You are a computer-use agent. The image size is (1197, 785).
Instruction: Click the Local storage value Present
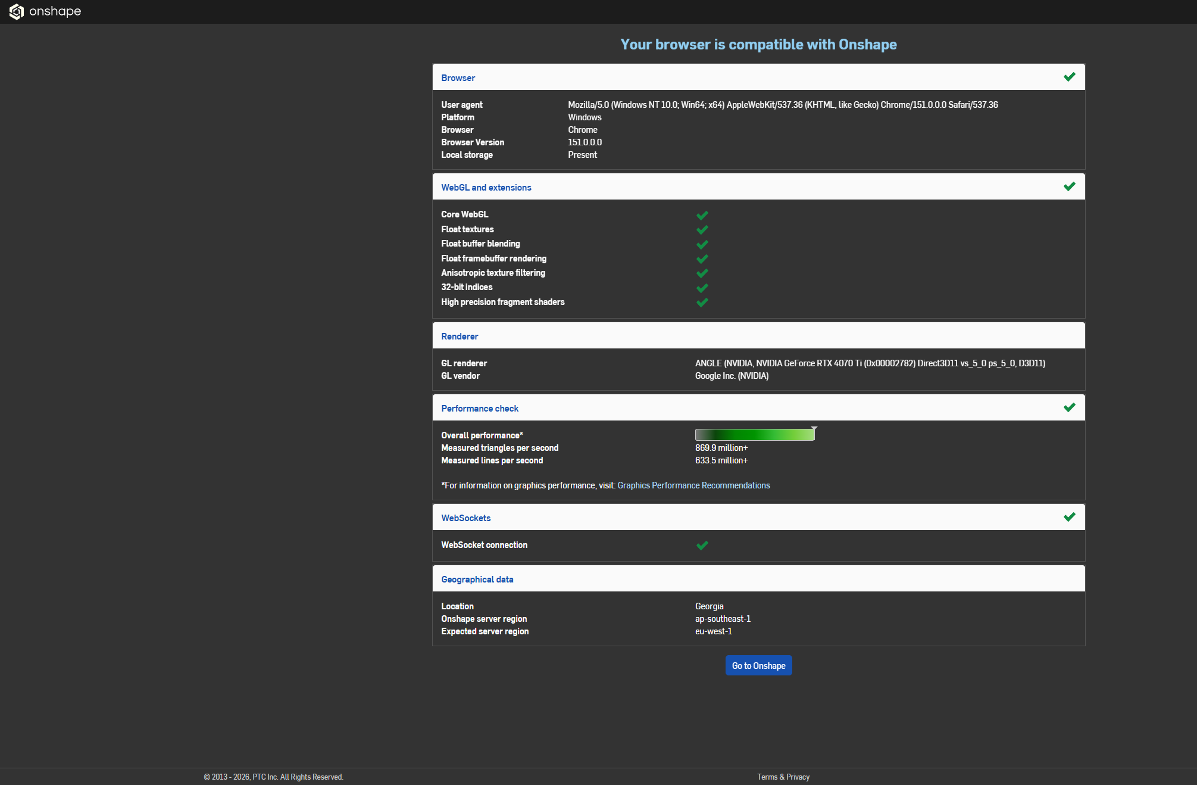click(582, 155)
